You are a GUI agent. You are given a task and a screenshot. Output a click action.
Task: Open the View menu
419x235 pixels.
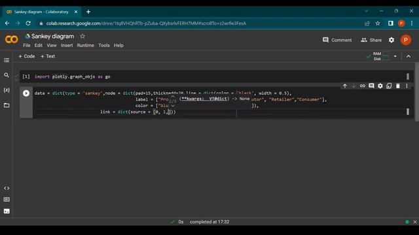[x=52, y=45]
